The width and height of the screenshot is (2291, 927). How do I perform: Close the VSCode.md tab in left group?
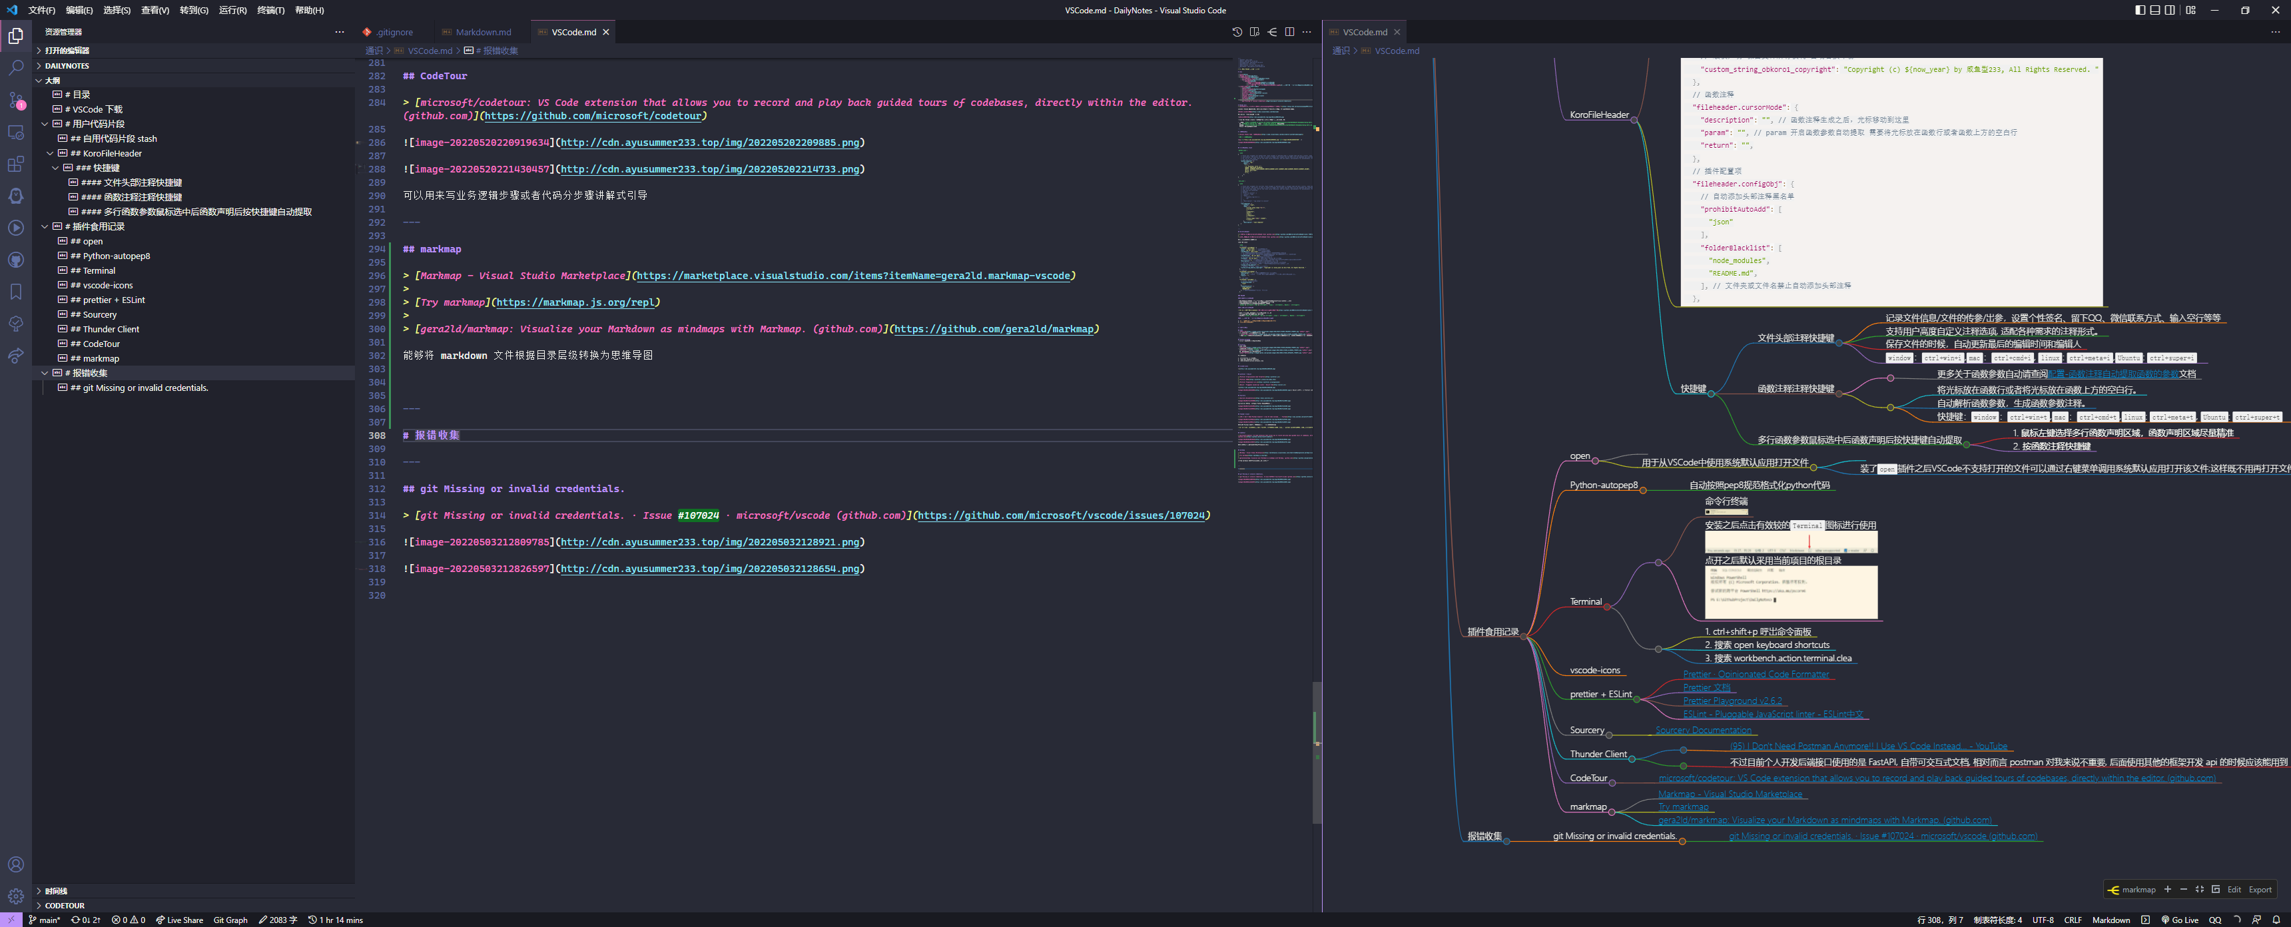point(607,32)
